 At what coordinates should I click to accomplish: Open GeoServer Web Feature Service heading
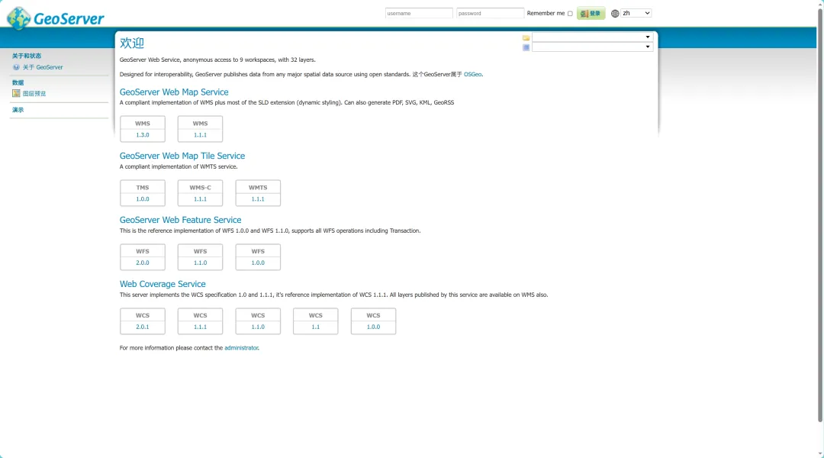(180, 220)
